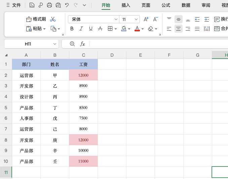
Task: Open font settings dialog launcher
Action: 160,34
